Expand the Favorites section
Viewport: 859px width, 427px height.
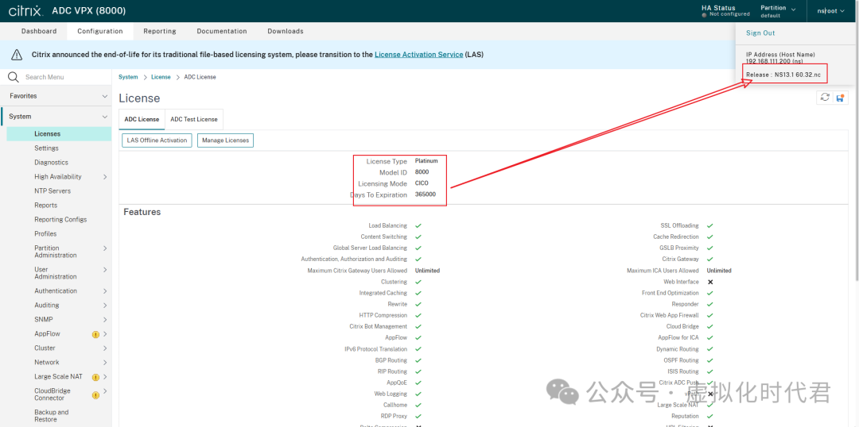pyautogui.click(x=105, y=96)
